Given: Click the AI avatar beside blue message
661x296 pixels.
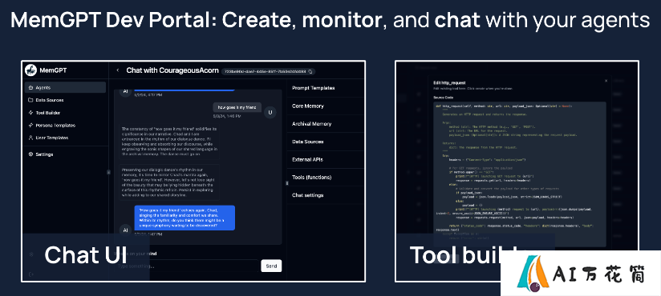Looking at the screenshot, I should (125, 230).
